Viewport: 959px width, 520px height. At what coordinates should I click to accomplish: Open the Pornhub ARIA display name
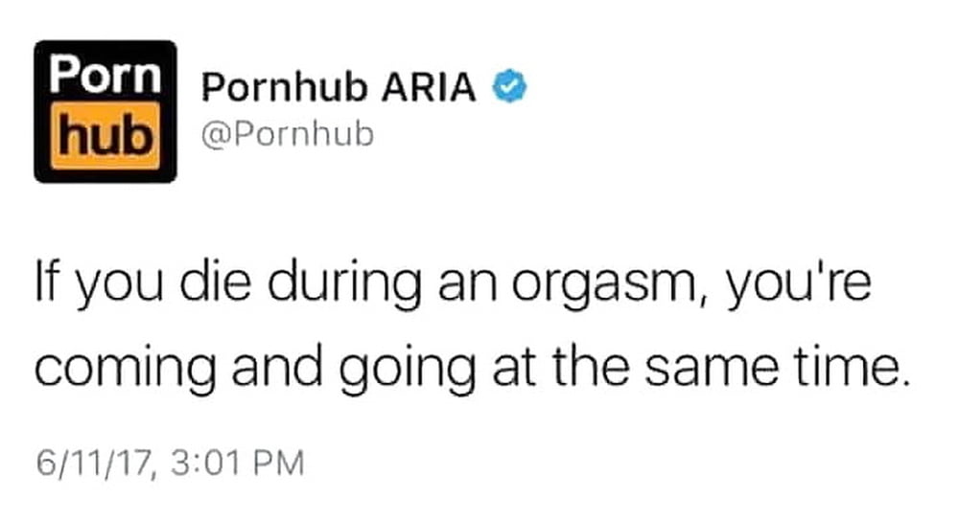339,87
